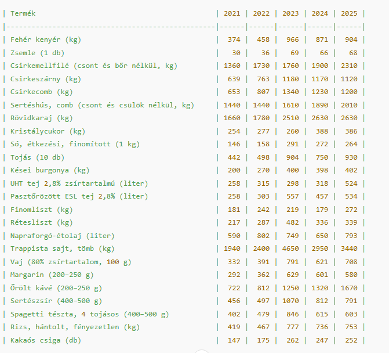
Task: Click the Napraforgó-étolaj (liter) row label
Action: (63, 236)
